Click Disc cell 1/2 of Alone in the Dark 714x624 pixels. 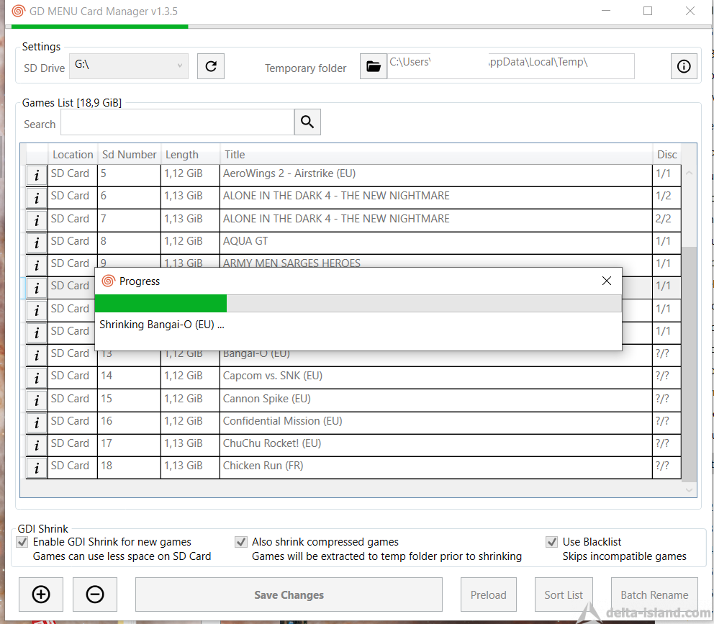(x=666, y=198)
